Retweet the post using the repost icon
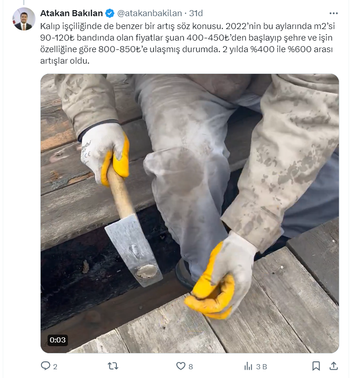The height and width of the screenshot is (378, 356). tap(113, 366)
